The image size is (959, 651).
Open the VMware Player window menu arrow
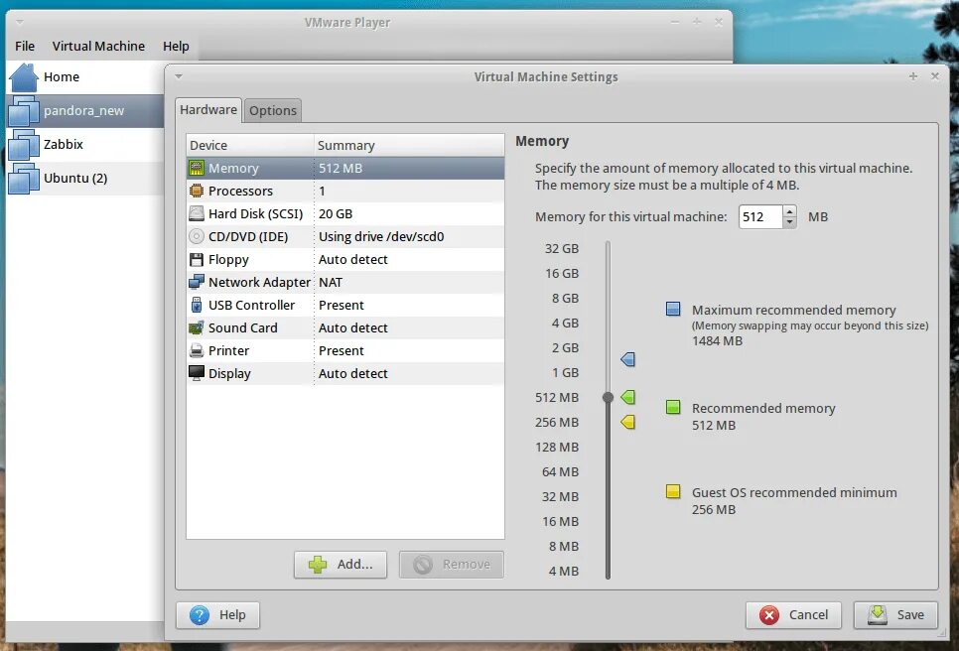click(20, 22)
